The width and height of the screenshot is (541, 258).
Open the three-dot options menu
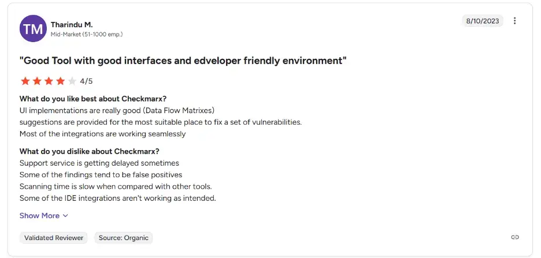click(514, 21)
